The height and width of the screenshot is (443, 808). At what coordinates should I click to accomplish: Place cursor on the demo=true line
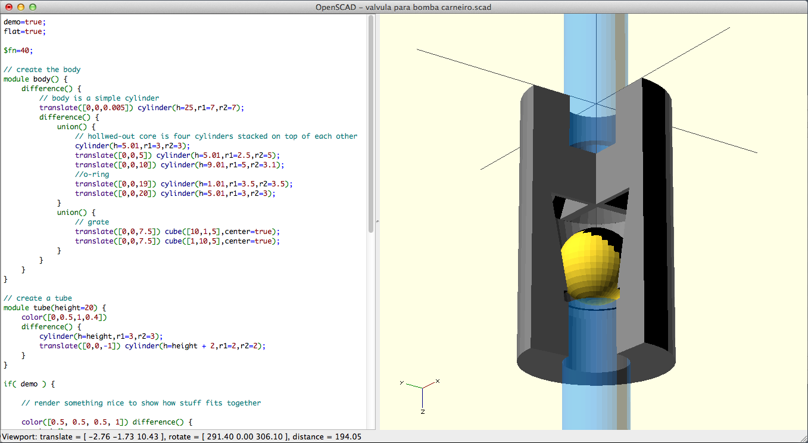(x=20, y=22)
